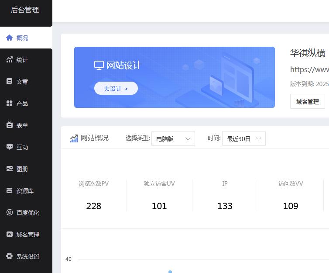Click the picture icon for 图册
329x273 pixels.
point(10,169)
